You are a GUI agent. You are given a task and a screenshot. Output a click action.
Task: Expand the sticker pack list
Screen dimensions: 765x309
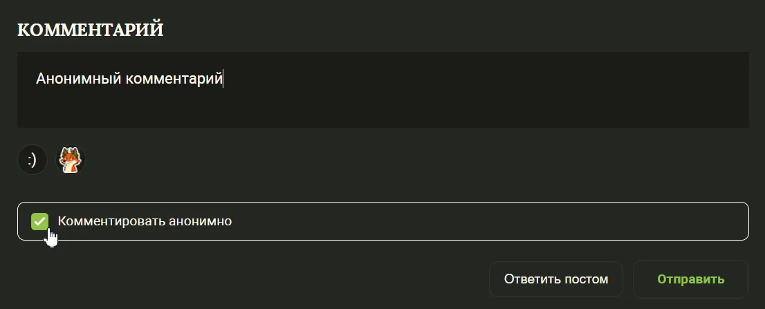click(69, 160)
